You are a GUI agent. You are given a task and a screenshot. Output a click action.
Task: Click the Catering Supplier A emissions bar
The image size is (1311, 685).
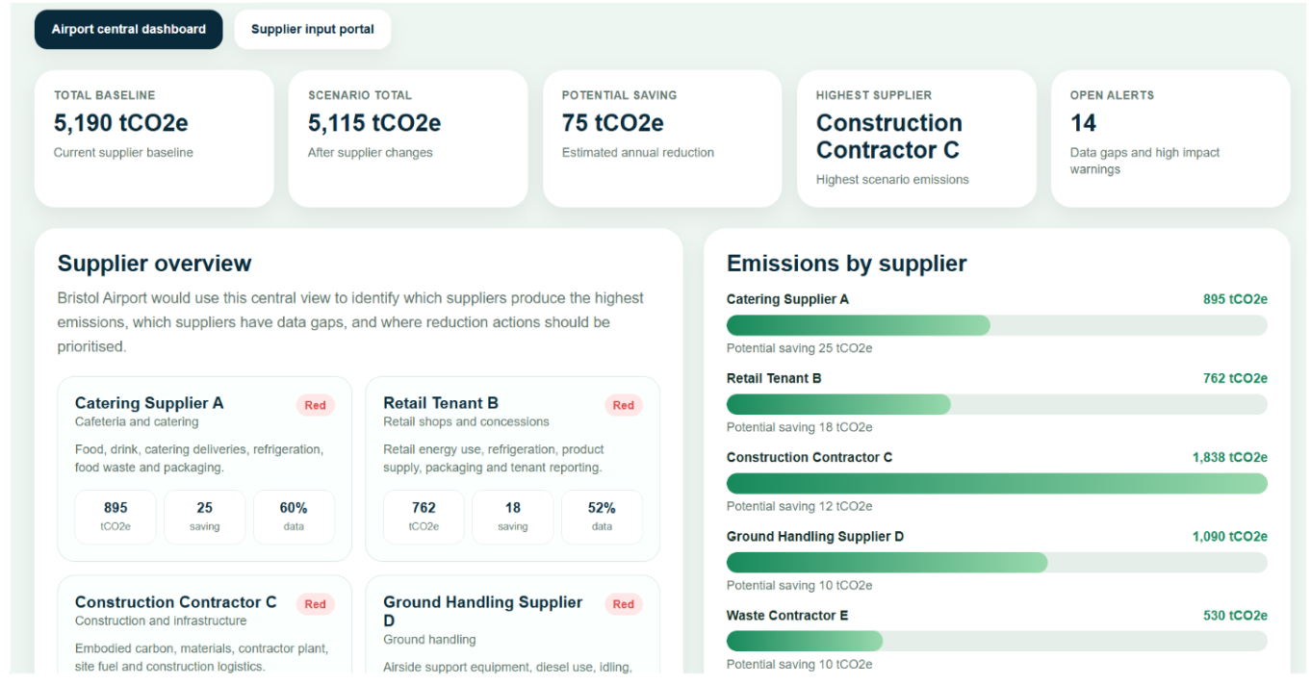(997, 325)
